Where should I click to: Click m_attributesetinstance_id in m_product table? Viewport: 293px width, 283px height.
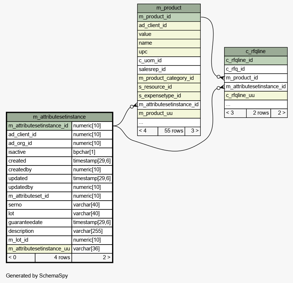point(169,104)
